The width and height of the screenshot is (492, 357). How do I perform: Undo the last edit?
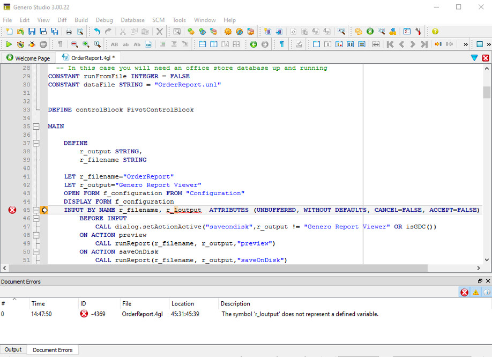click(97, 31)
